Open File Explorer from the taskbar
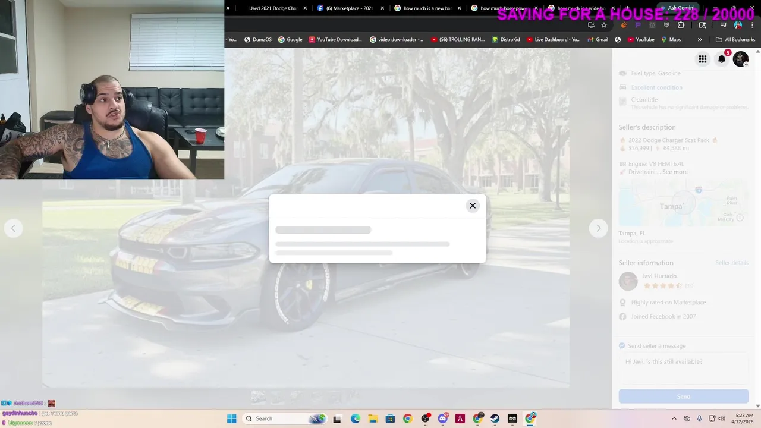 click(372, 418)
